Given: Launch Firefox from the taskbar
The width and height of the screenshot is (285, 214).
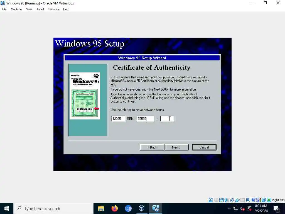Looking at the screenshot, I should coord(114,208).
